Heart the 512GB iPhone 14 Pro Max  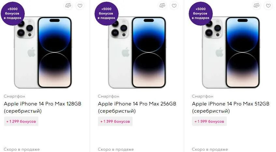(x=268, y=6)
